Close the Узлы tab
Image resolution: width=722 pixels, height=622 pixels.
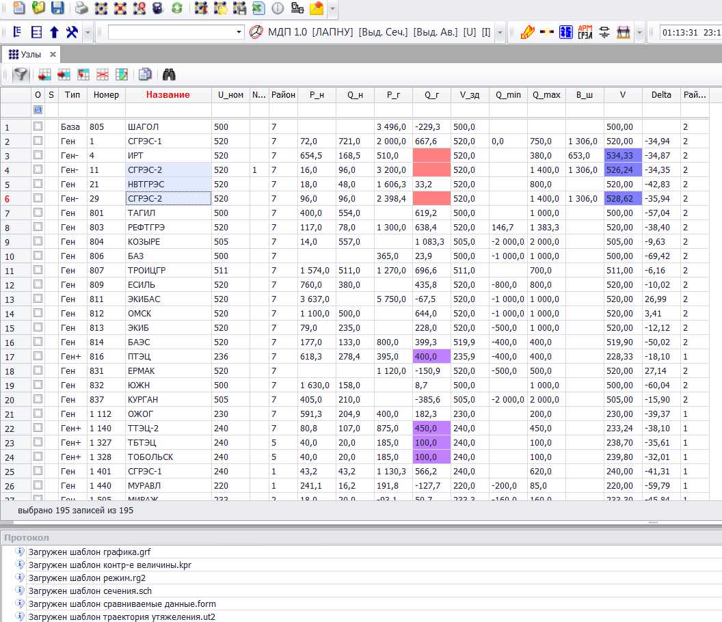click(53, 54)
